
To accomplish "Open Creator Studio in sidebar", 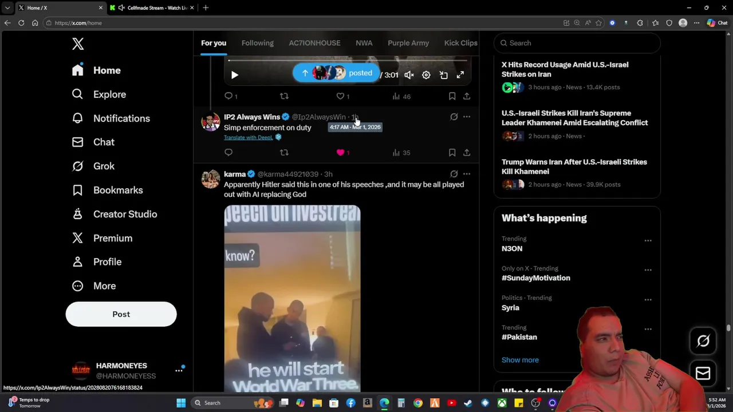I will tap(114, 214).
